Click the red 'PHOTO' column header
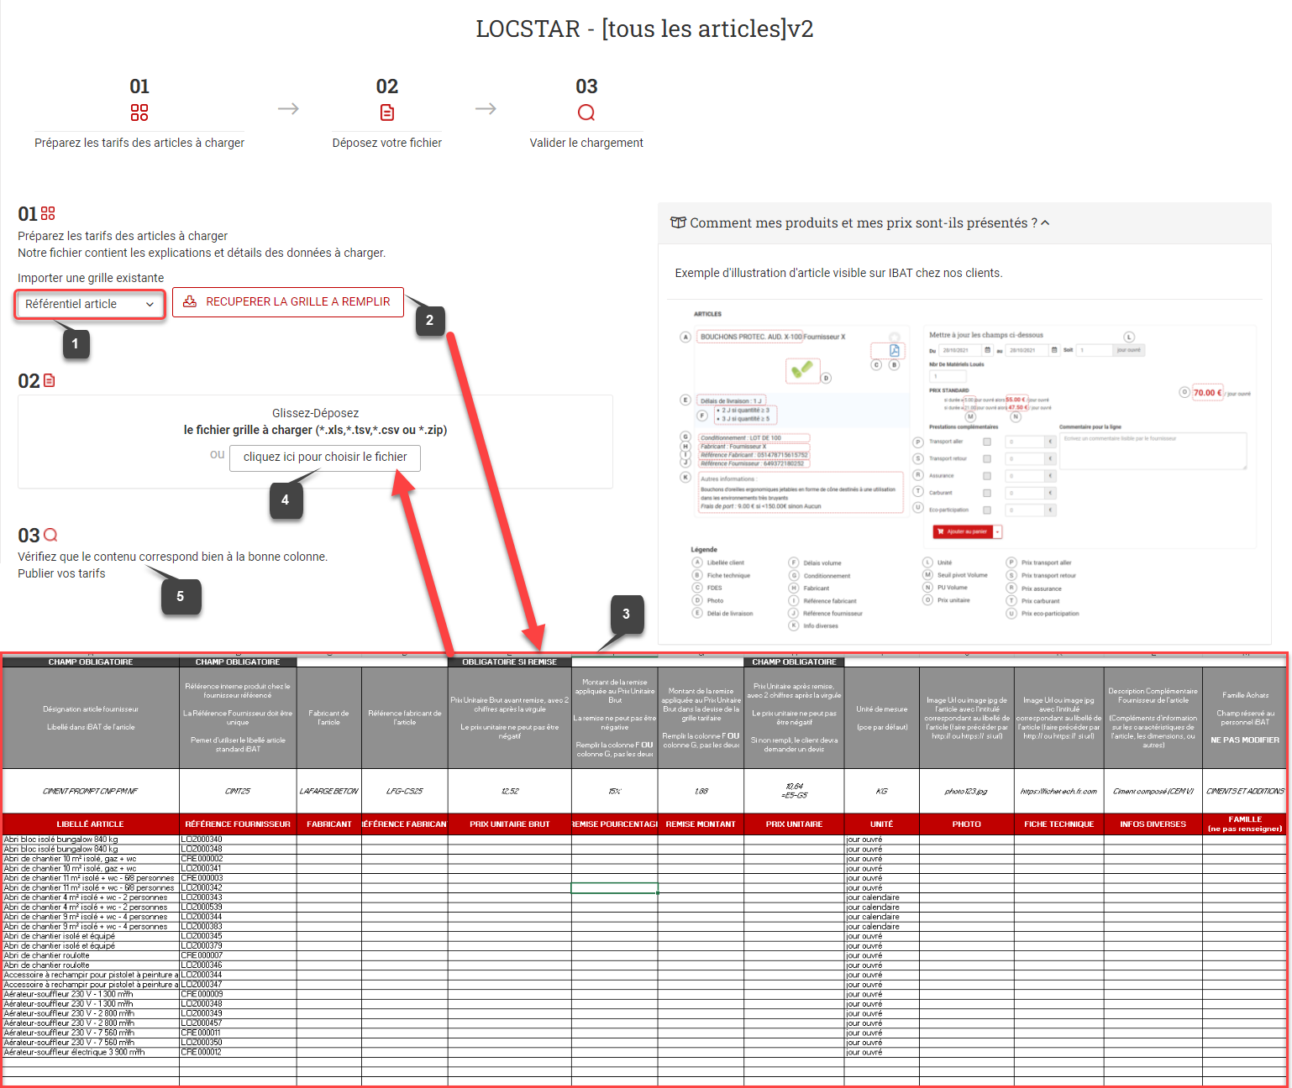The height and width of the screenshot is (1088, 1292). coord(967,824)
